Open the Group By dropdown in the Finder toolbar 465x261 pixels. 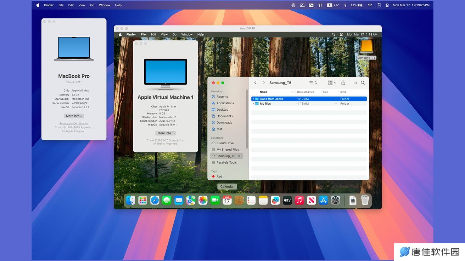pos(332,83)
